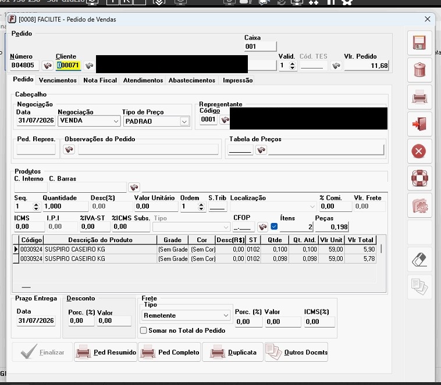Click the Finalizar button
441x385 pixels.
(x=42, y=352)
